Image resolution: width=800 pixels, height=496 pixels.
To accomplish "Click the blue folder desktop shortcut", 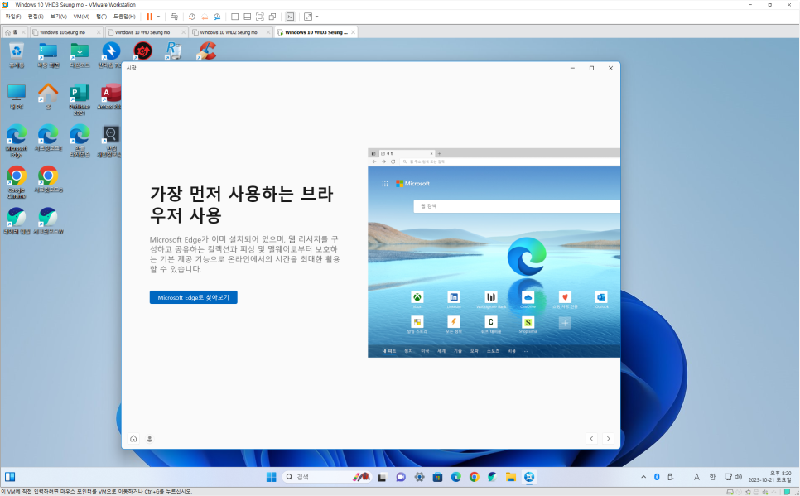I will [48, 55].
